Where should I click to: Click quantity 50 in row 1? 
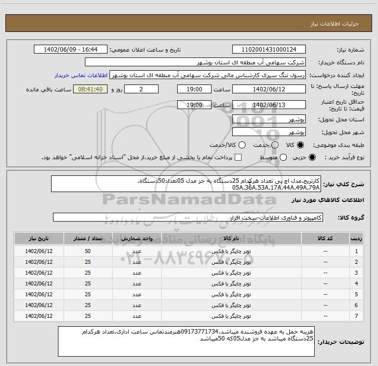point(88,251)
